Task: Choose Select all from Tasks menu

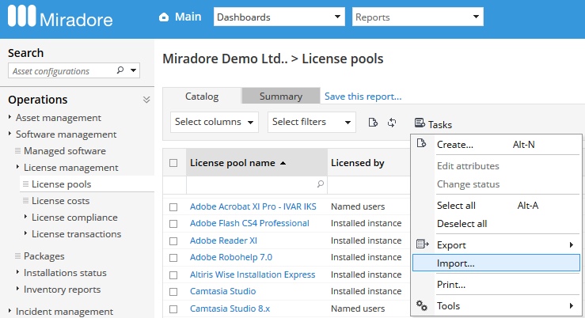Action: coord(456,206)
